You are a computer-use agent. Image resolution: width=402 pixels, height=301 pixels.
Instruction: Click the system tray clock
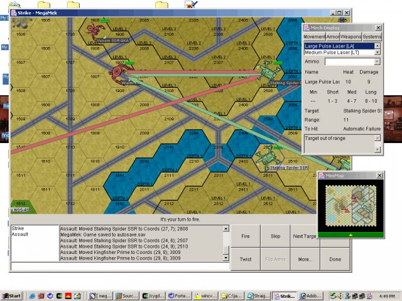[x=387, y=296]
